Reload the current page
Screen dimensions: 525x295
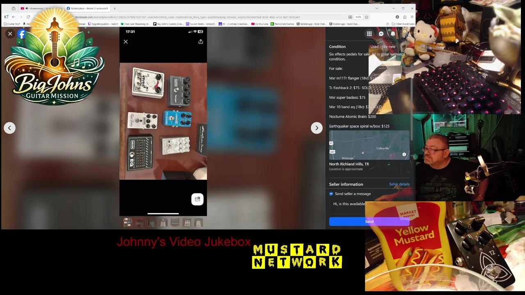(x=28, y=17)
